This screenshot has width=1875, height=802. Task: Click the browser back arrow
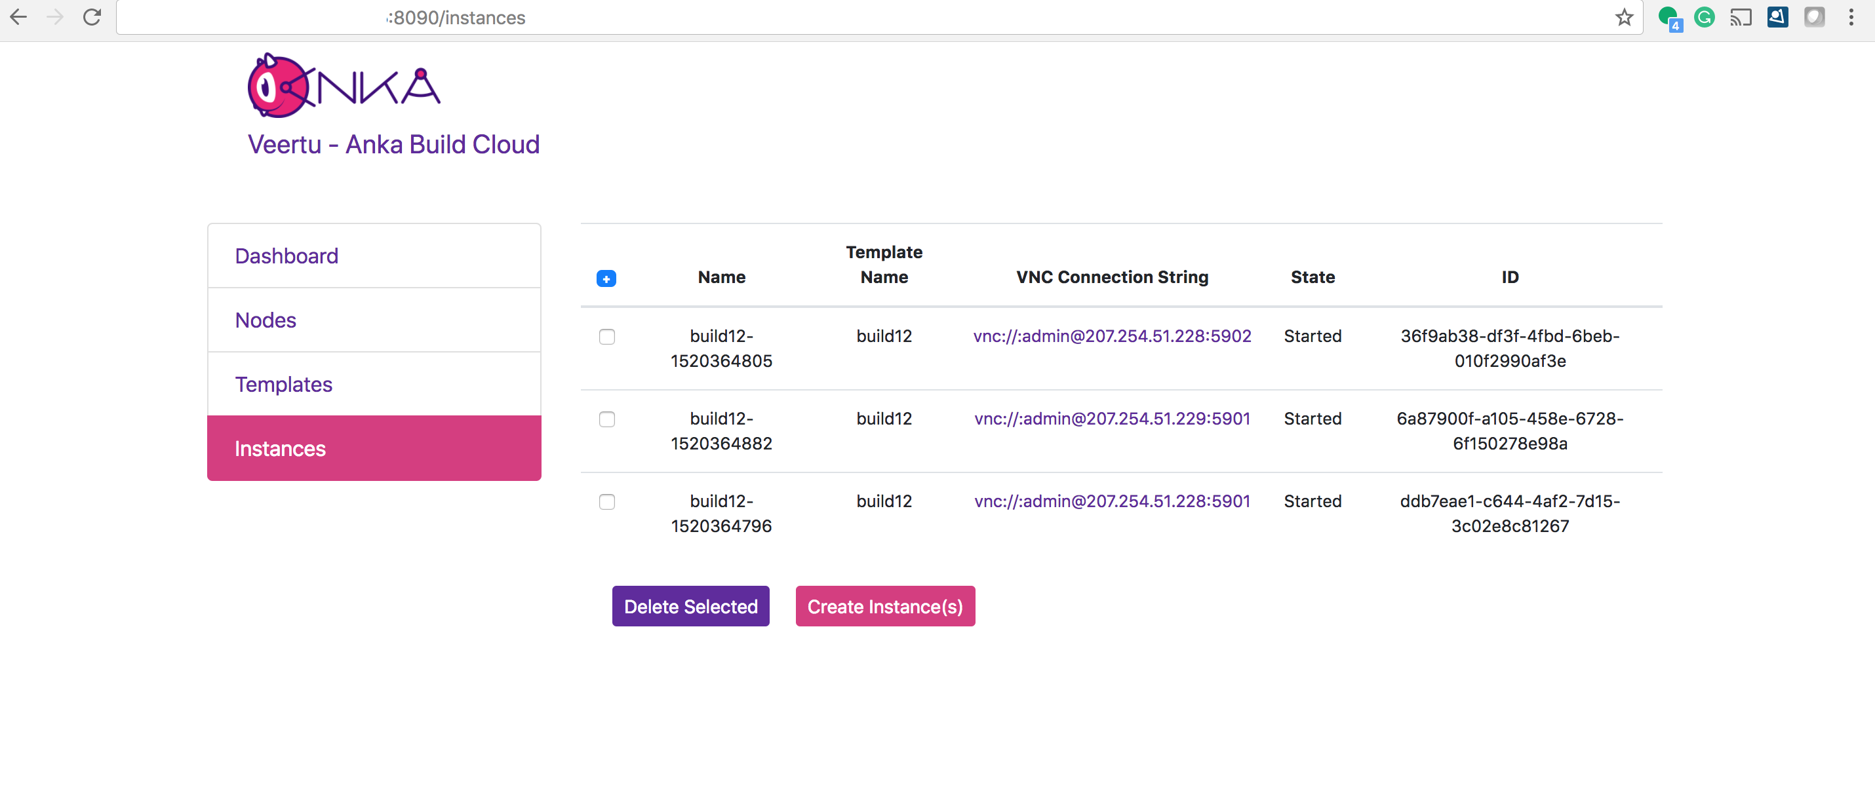18,17
